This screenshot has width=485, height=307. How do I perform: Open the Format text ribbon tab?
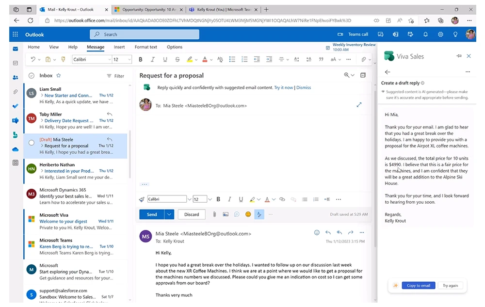[145, 47]
